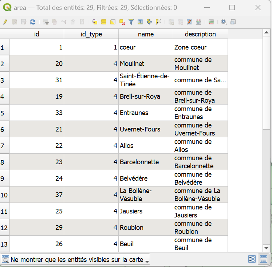This screenshot has width=272, height=267.
Task: Click the 'Allos' name cell
Action: pos(146,146)
